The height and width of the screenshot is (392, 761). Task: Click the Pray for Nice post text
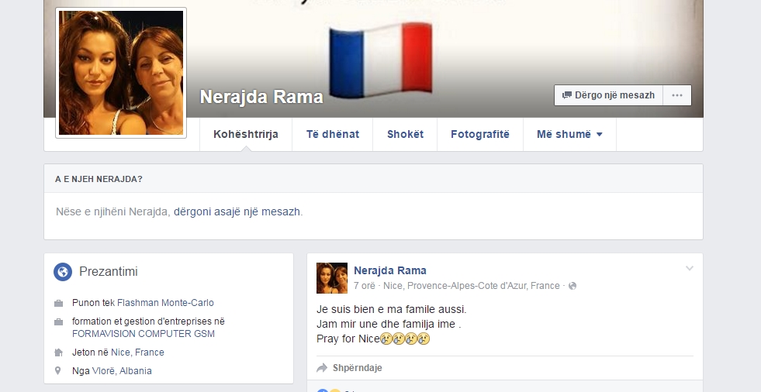373,339
